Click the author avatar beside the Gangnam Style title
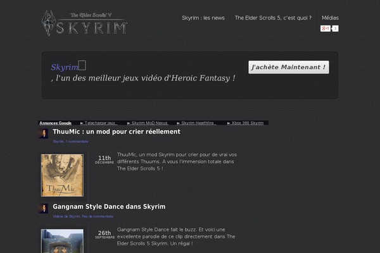 pyautogui.click(x=43, y=209)
